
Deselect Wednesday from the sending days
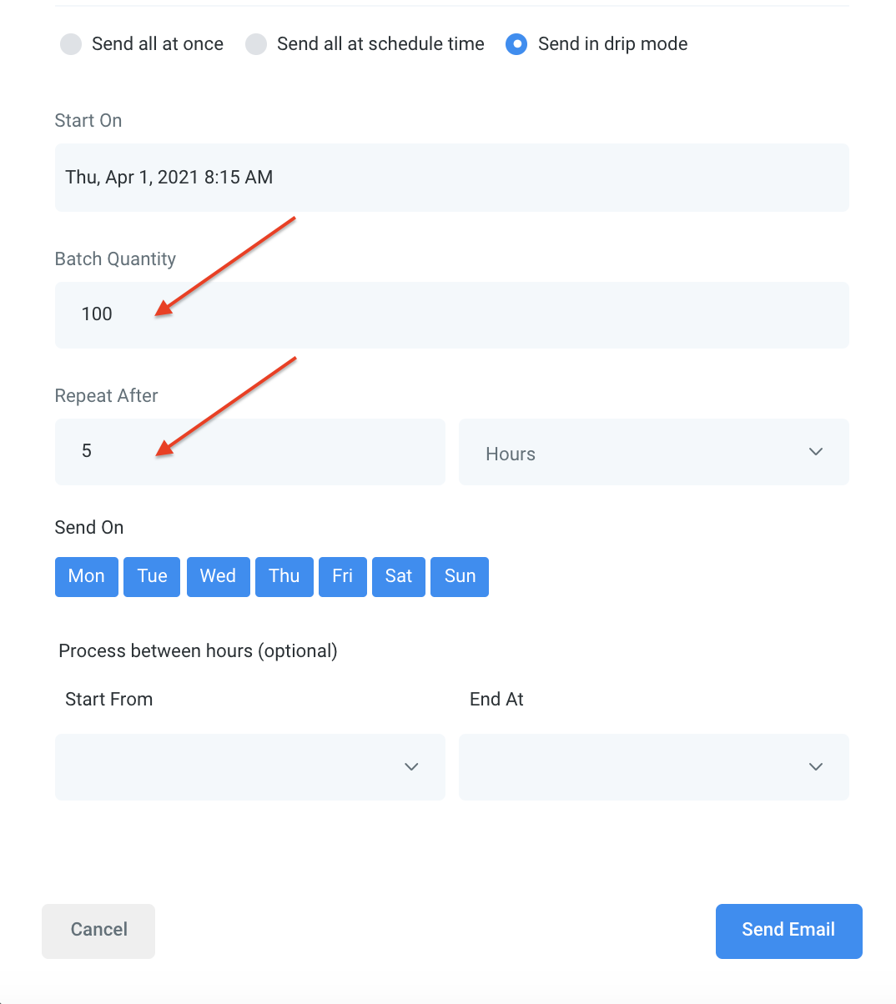[218, 576]
